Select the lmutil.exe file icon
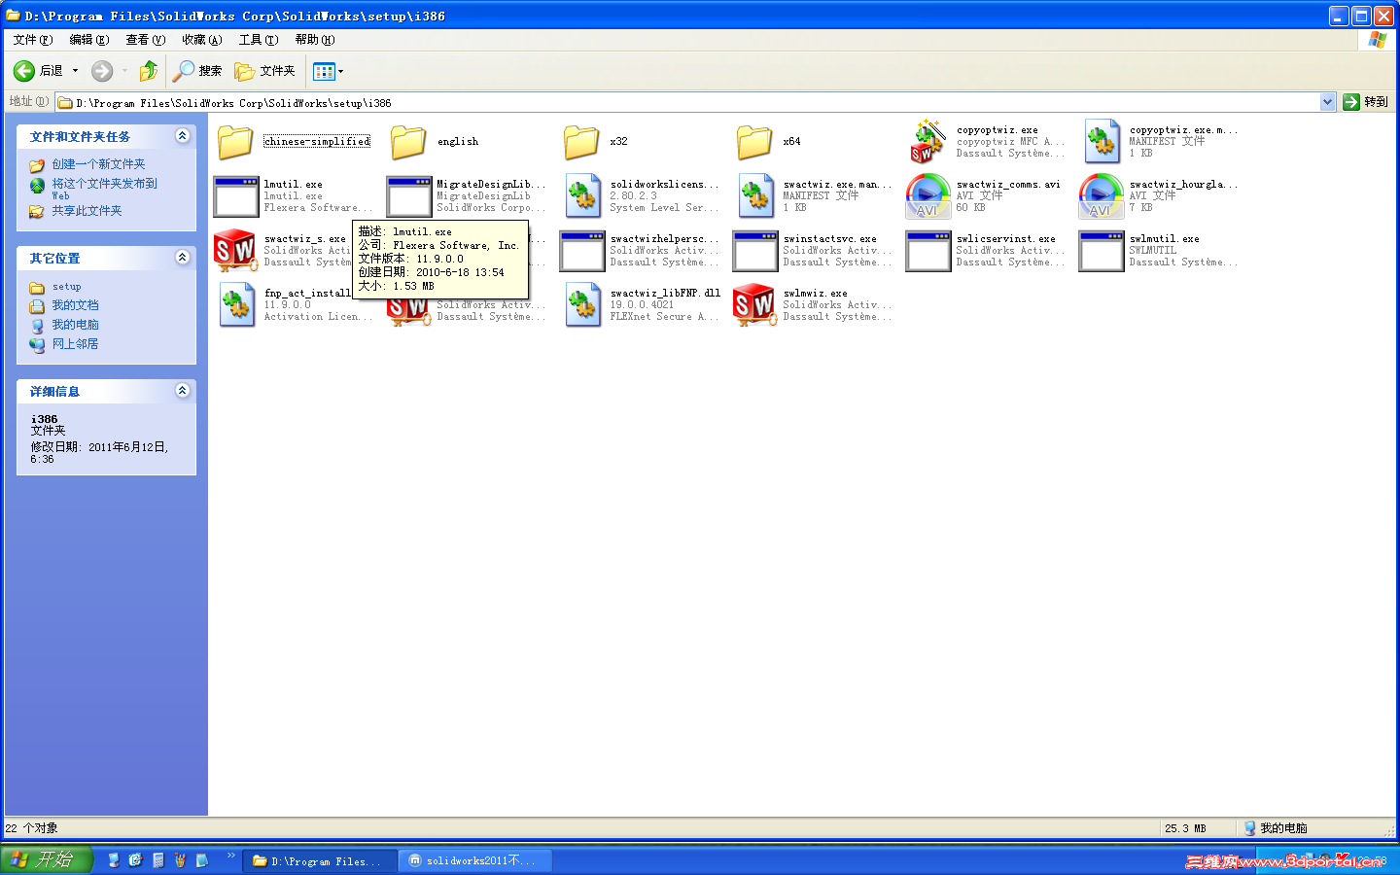 point(235,196)
